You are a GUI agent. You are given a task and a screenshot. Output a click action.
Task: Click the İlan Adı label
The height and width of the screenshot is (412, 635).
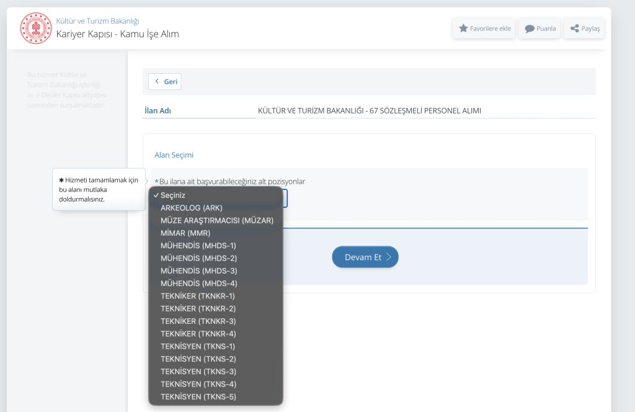[x=158, y=110]
